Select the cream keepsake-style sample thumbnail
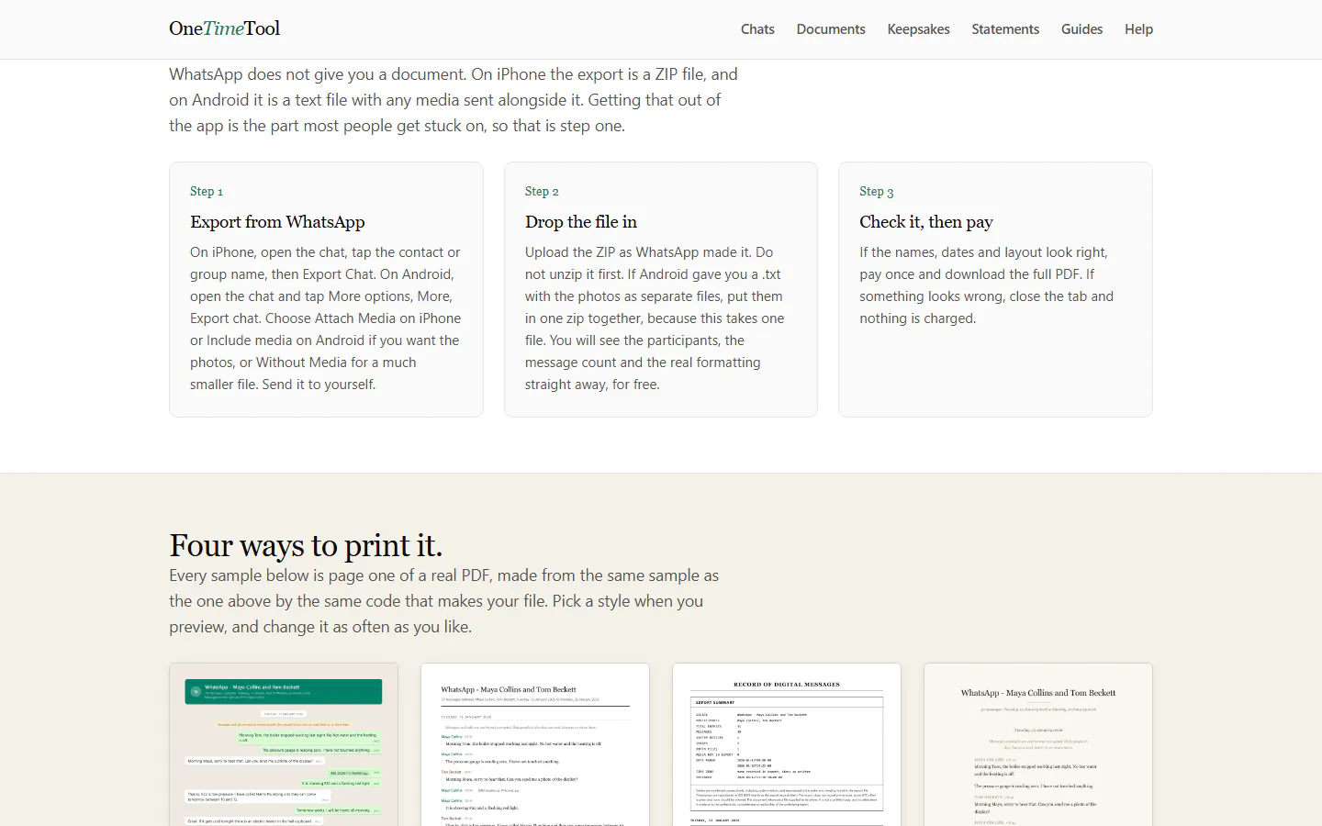Screen dimensions: 1322x826 (1038, 744)
